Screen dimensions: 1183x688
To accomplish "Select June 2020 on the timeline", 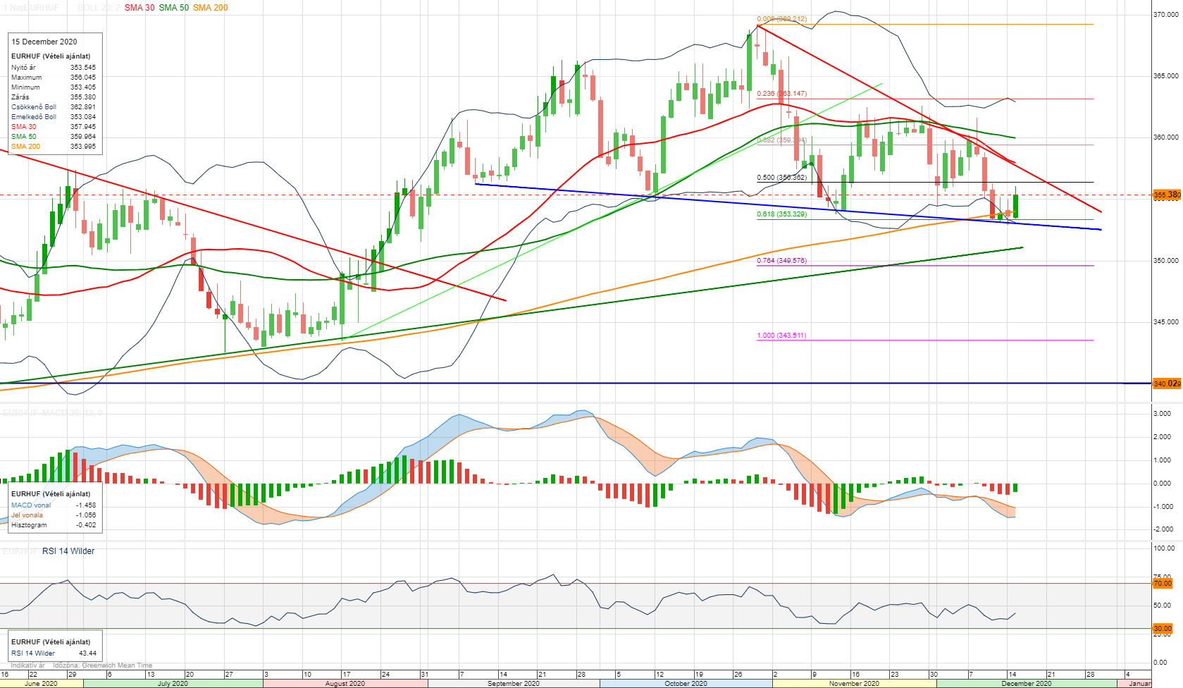I will coord(41,684).
